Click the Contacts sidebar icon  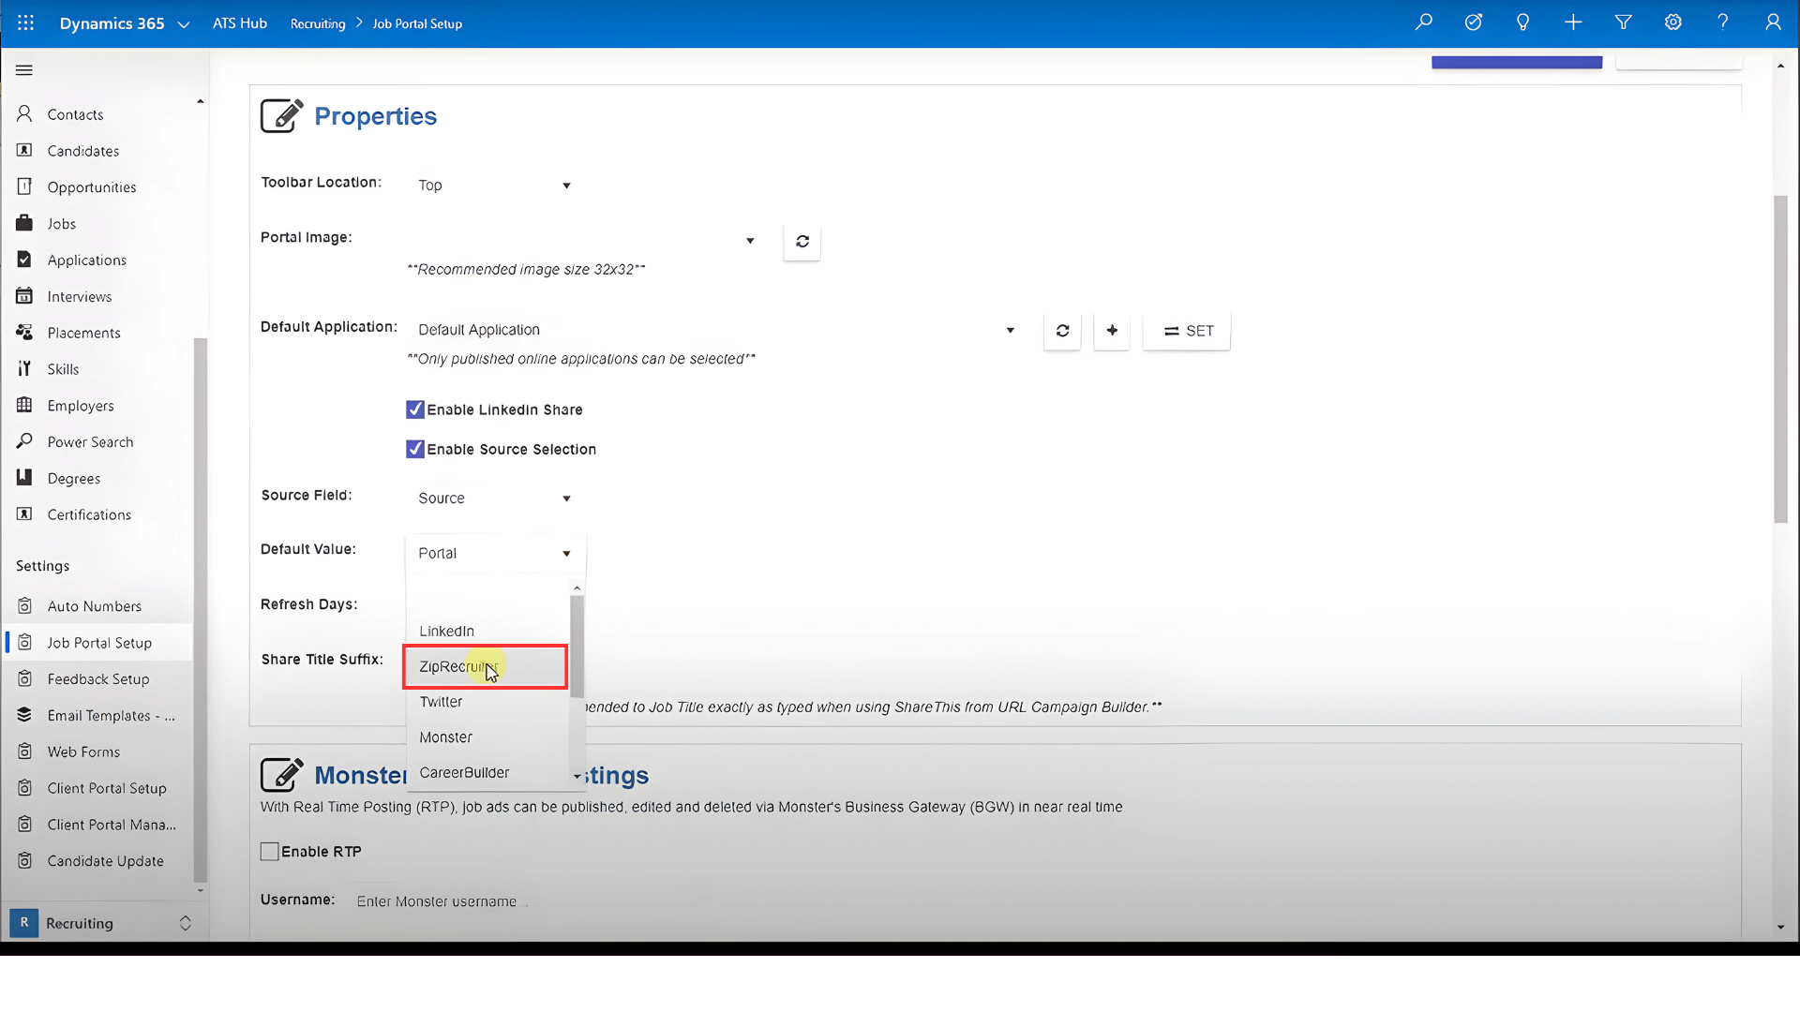tap(24, 113)
